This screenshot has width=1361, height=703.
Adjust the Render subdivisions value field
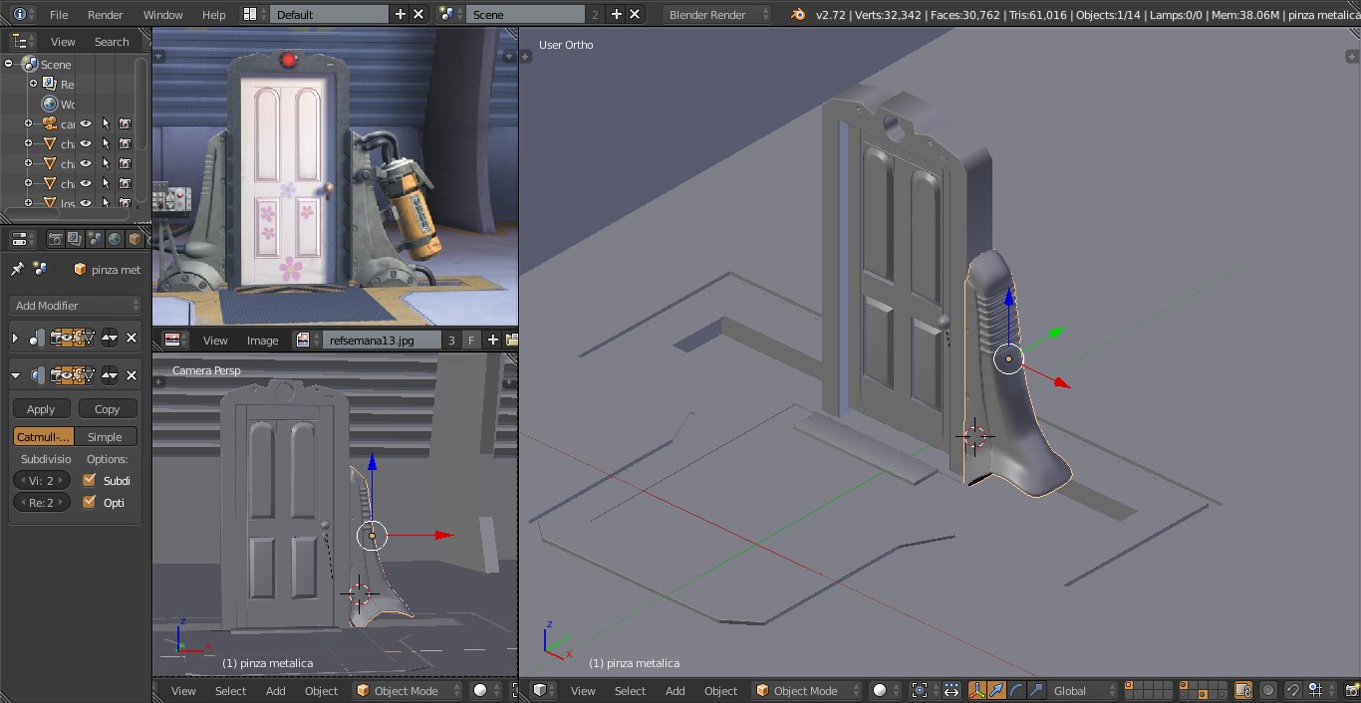pyautogui.click(x=42, y=502)
